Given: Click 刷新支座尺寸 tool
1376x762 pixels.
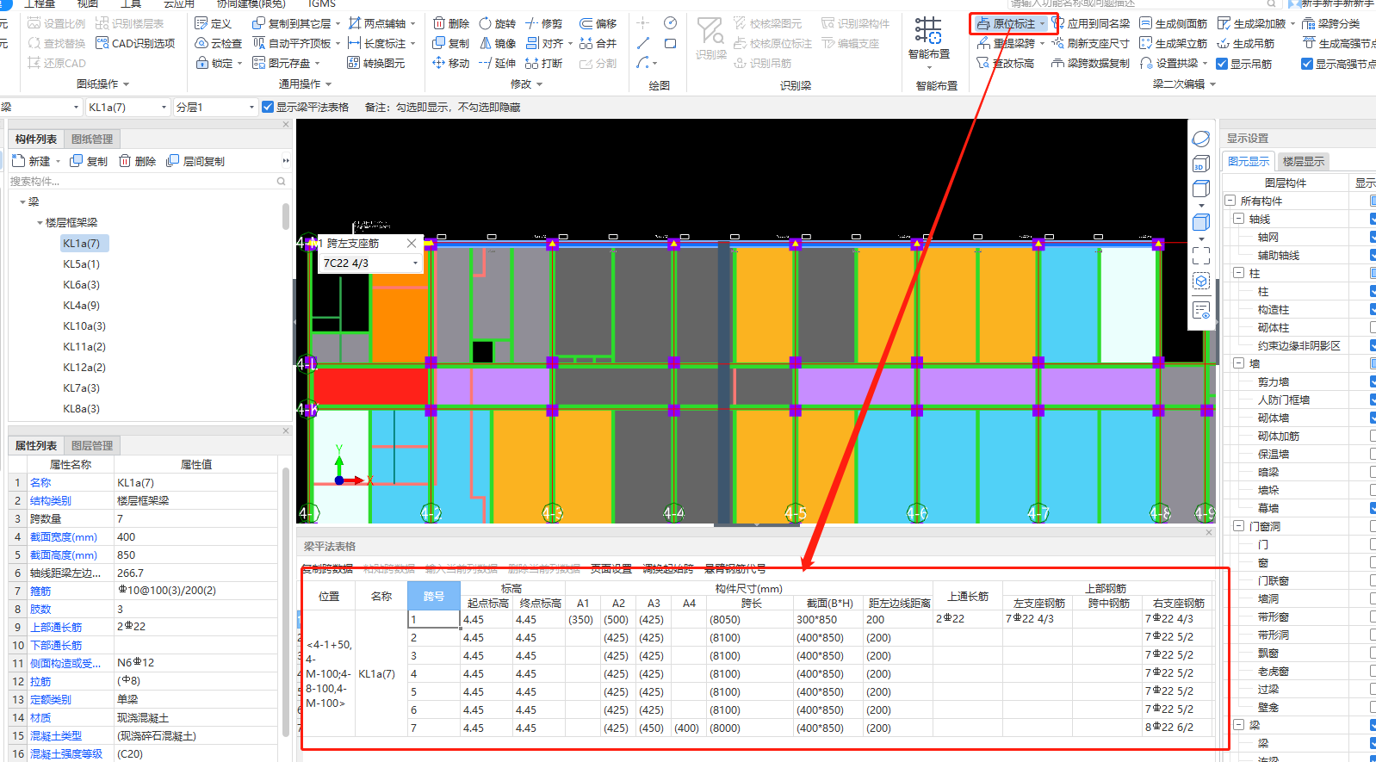Looking at the screenshot, I should click(1091, 43).
